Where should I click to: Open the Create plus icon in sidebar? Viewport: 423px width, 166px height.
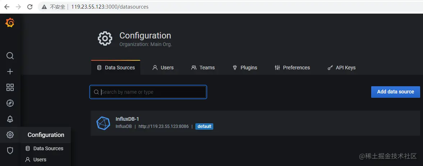pyautogui.click(x=10, y=72)
